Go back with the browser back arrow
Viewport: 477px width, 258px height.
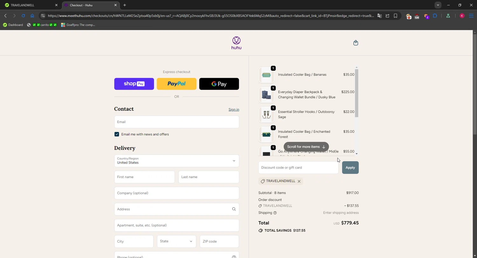click(5, 16)
